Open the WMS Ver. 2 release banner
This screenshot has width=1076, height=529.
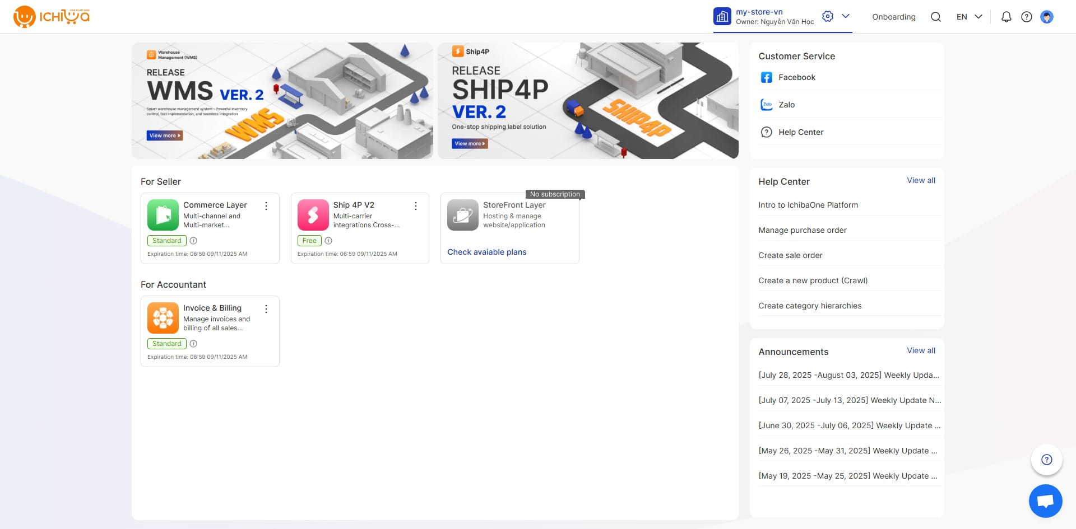(282, 101)
